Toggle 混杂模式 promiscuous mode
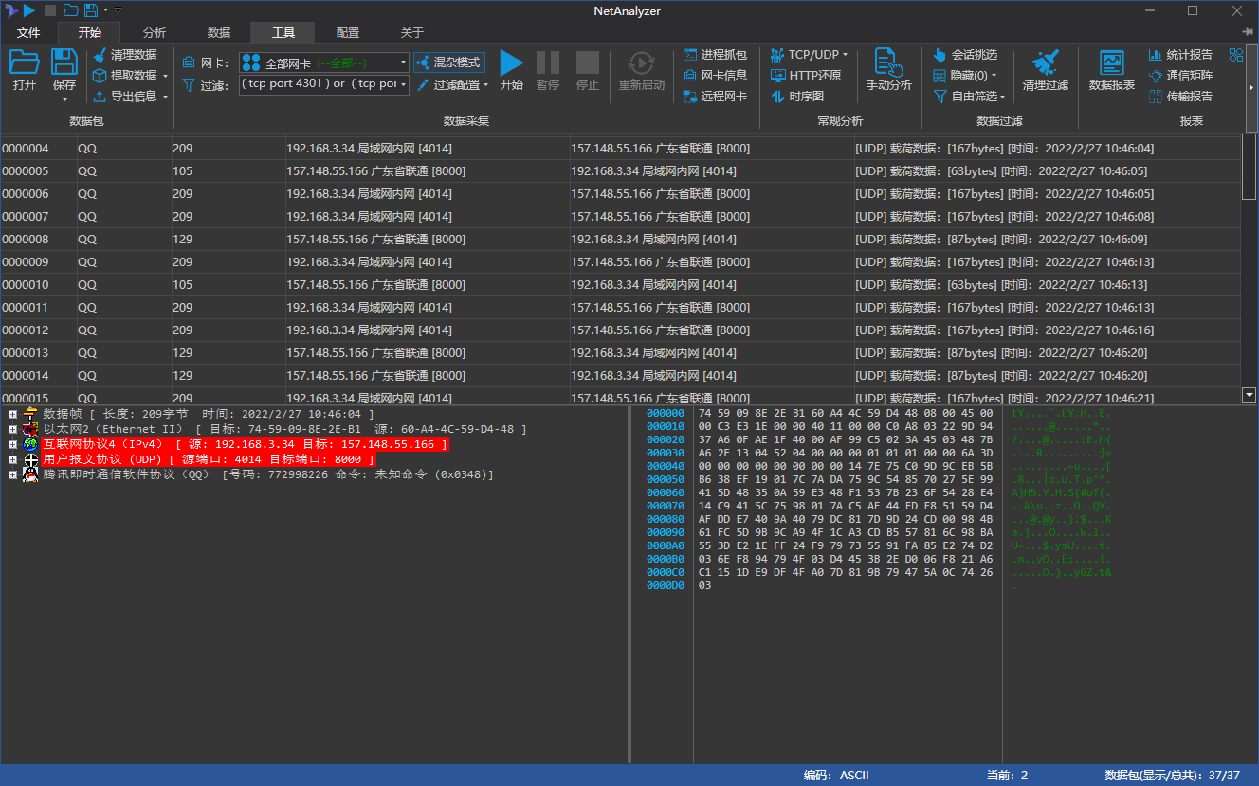Screen dimensions: 1259x786 click(449, 63)
